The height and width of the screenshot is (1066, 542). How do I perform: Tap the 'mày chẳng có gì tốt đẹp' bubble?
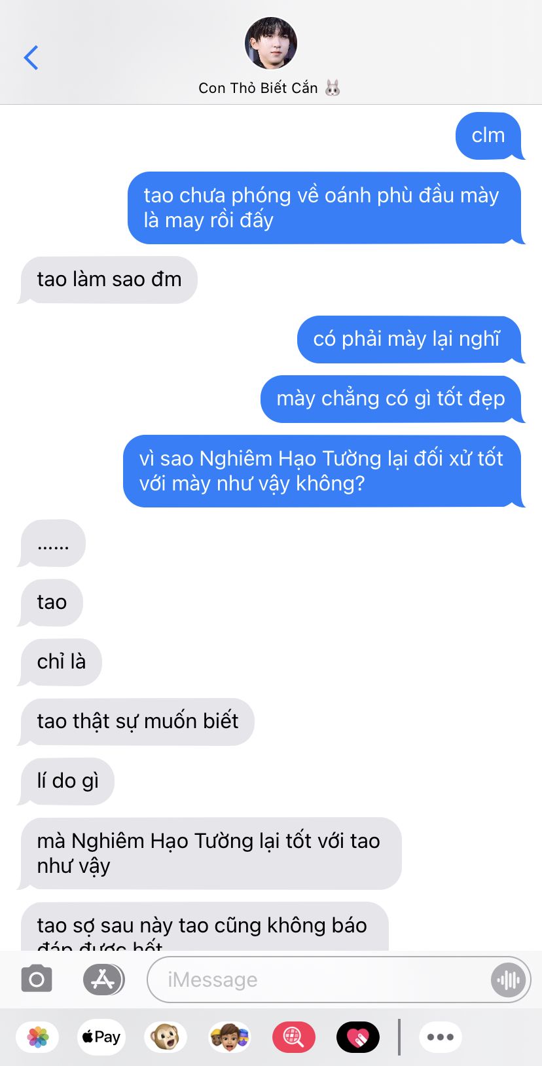[392, 399]
